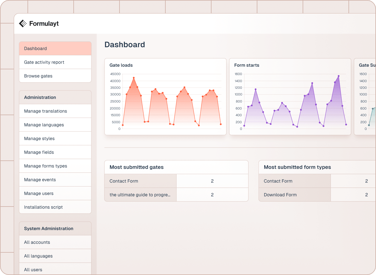This screenshot has height=275, width=376.
Task: Go to Manage users
Action: pos(55,194)
